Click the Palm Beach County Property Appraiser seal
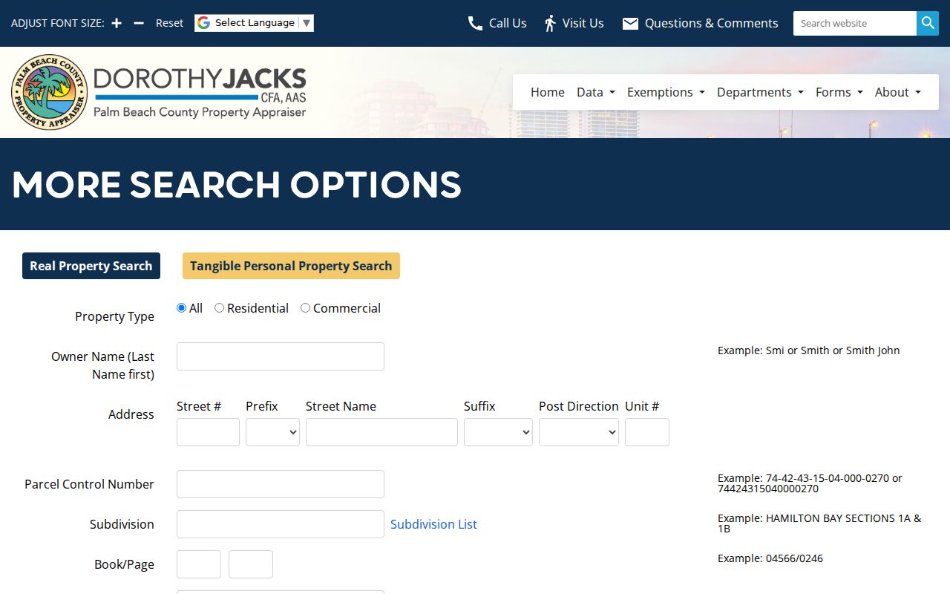Screen dimensions: 950x594 point(50,92)
